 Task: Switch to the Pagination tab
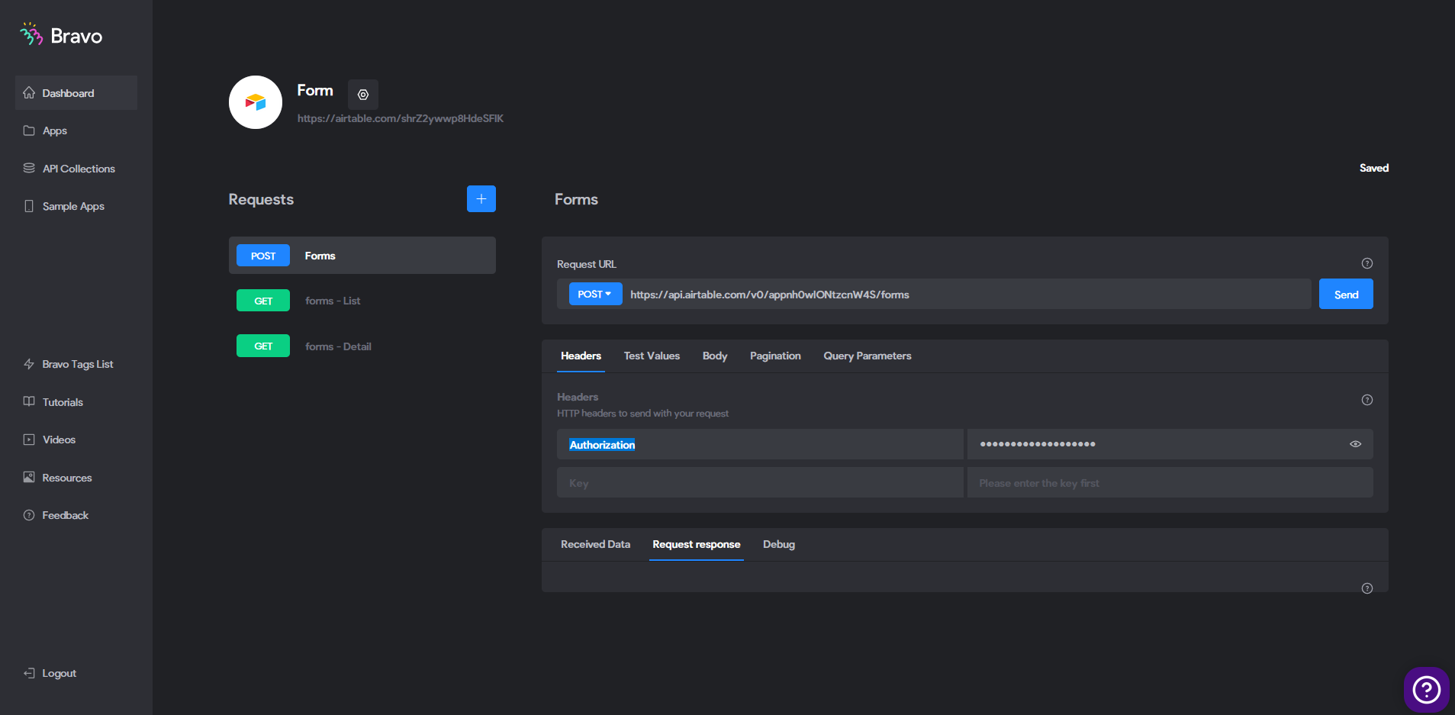(x=775, y=356)
